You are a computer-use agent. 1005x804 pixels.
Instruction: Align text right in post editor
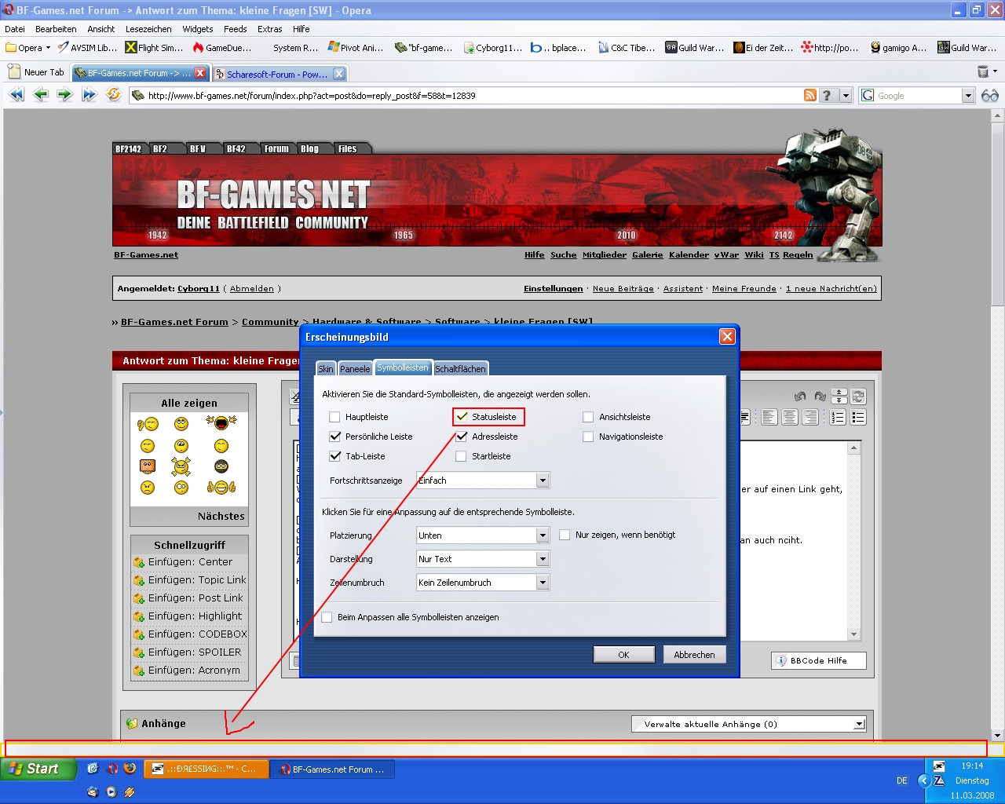coord(810,417)
